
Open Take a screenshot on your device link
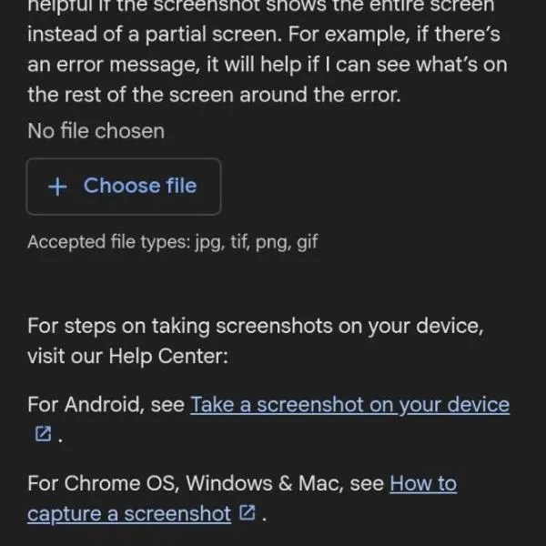pos(349,405)
